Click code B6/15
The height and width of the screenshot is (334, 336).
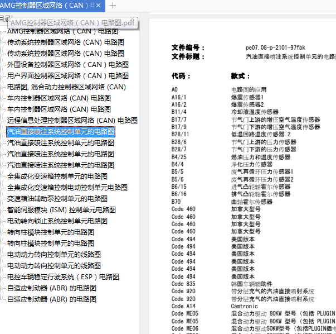click(x=179, y=187)
